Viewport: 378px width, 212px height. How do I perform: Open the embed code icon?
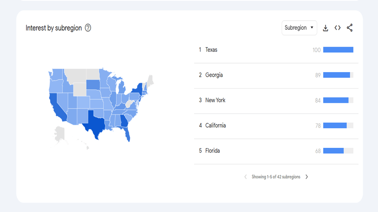pos(337,28)
